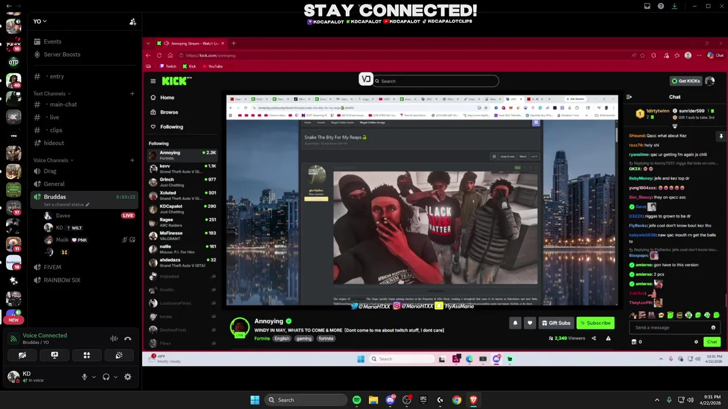Collapse the Kick chat panel
Image resolution: width=728 pixels, height=409 pixels.
click(x=628, y=97)
